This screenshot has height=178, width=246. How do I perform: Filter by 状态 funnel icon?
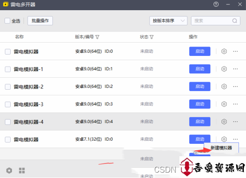point(151,37)
